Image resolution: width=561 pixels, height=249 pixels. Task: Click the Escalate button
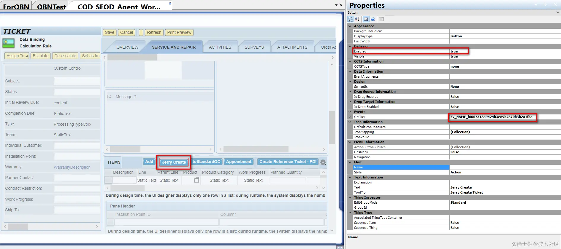pyautogui.click(x=40, y=56)
